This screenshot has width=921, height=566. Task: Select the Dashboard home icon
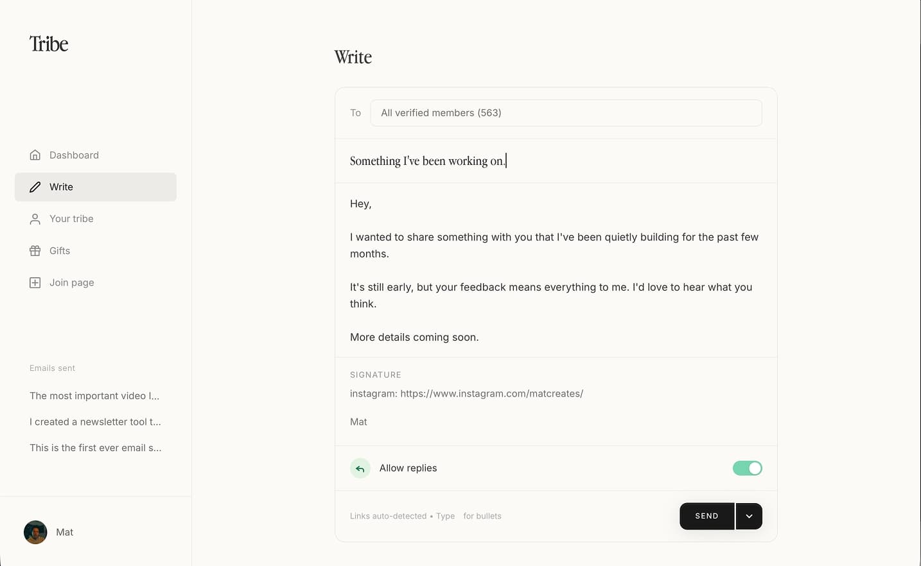pyautogui.click(x=35, y=155)
